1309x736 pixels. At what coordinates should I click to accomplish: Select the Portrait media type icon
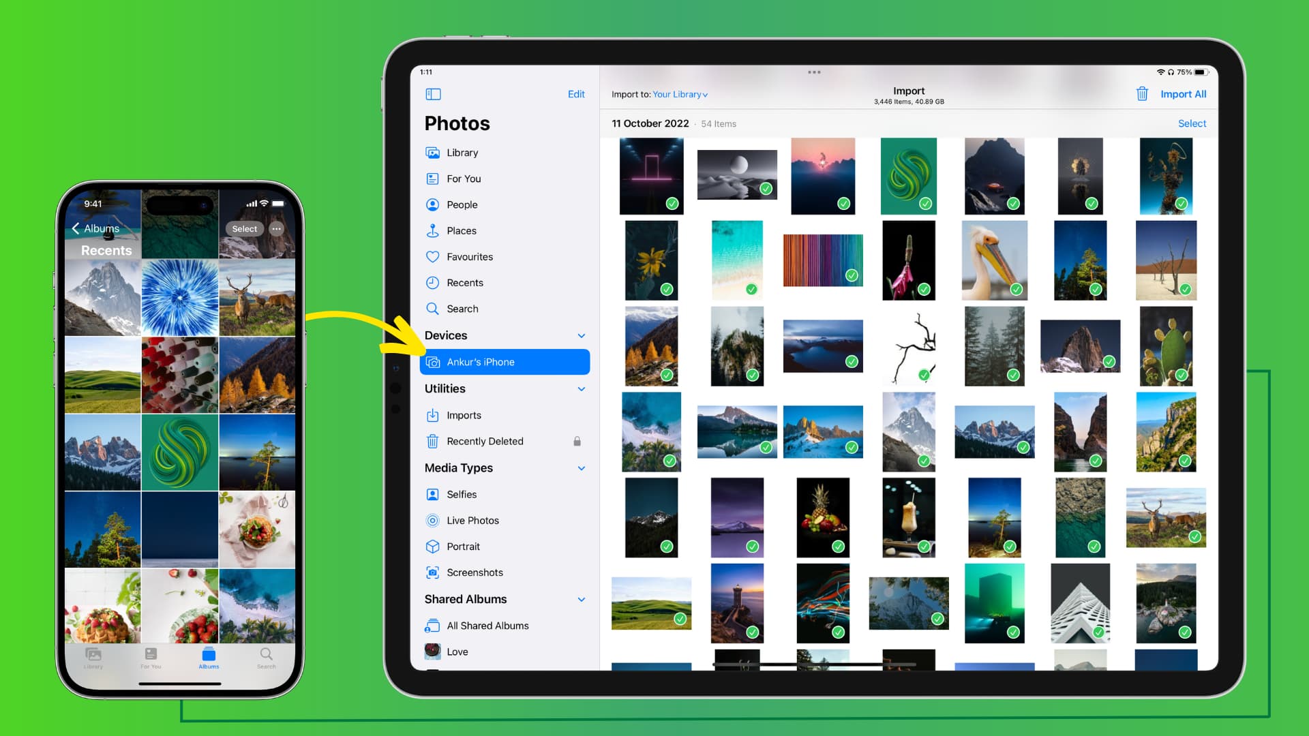[x=434, y=547]
